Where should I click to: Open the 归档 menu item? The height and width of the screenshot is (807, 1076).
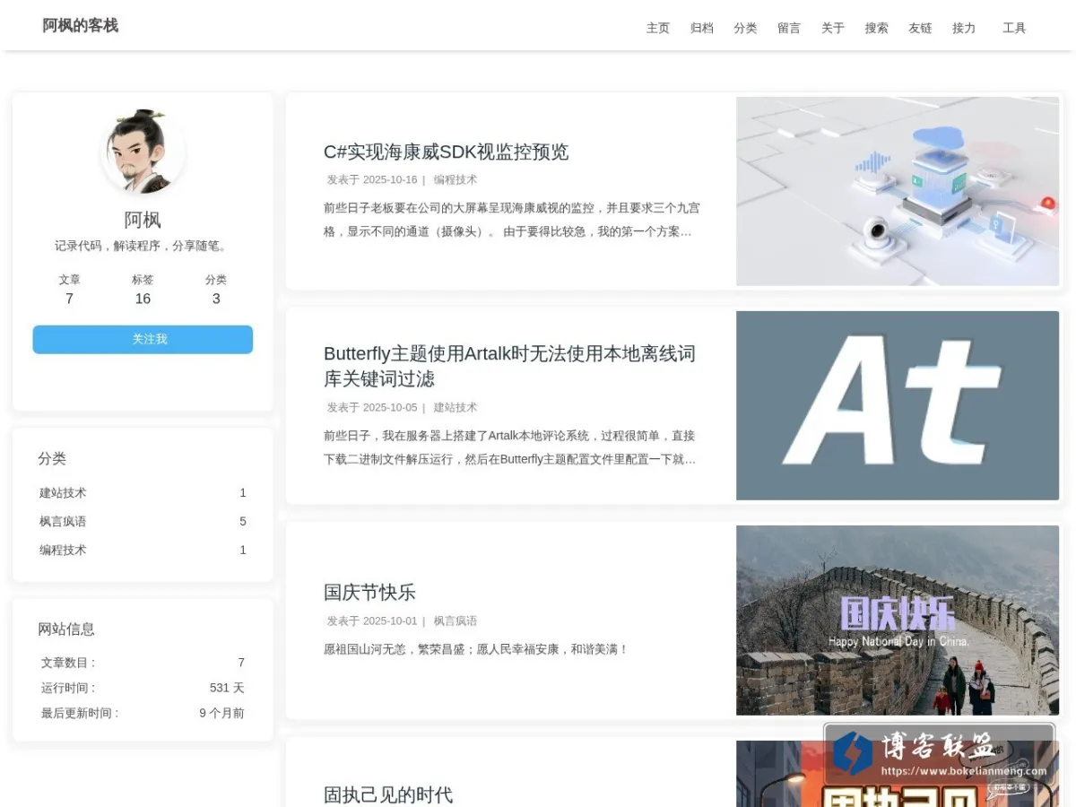[x=701, y=28]
